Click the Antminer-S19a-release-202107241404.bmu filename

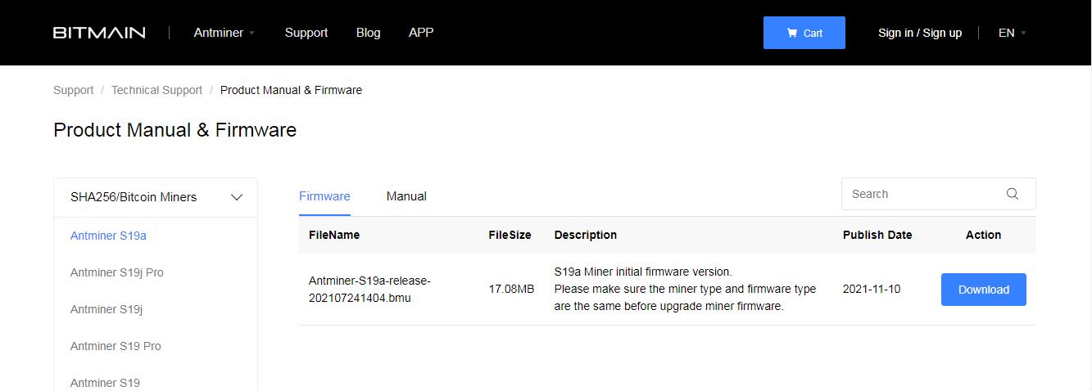coord(369,290)
